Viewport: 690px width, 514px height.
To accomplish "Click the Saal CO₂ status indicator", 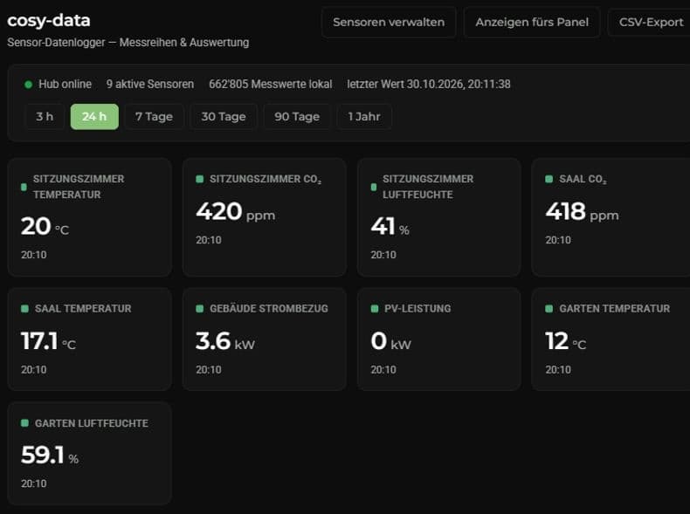I will tap(549, 179).
